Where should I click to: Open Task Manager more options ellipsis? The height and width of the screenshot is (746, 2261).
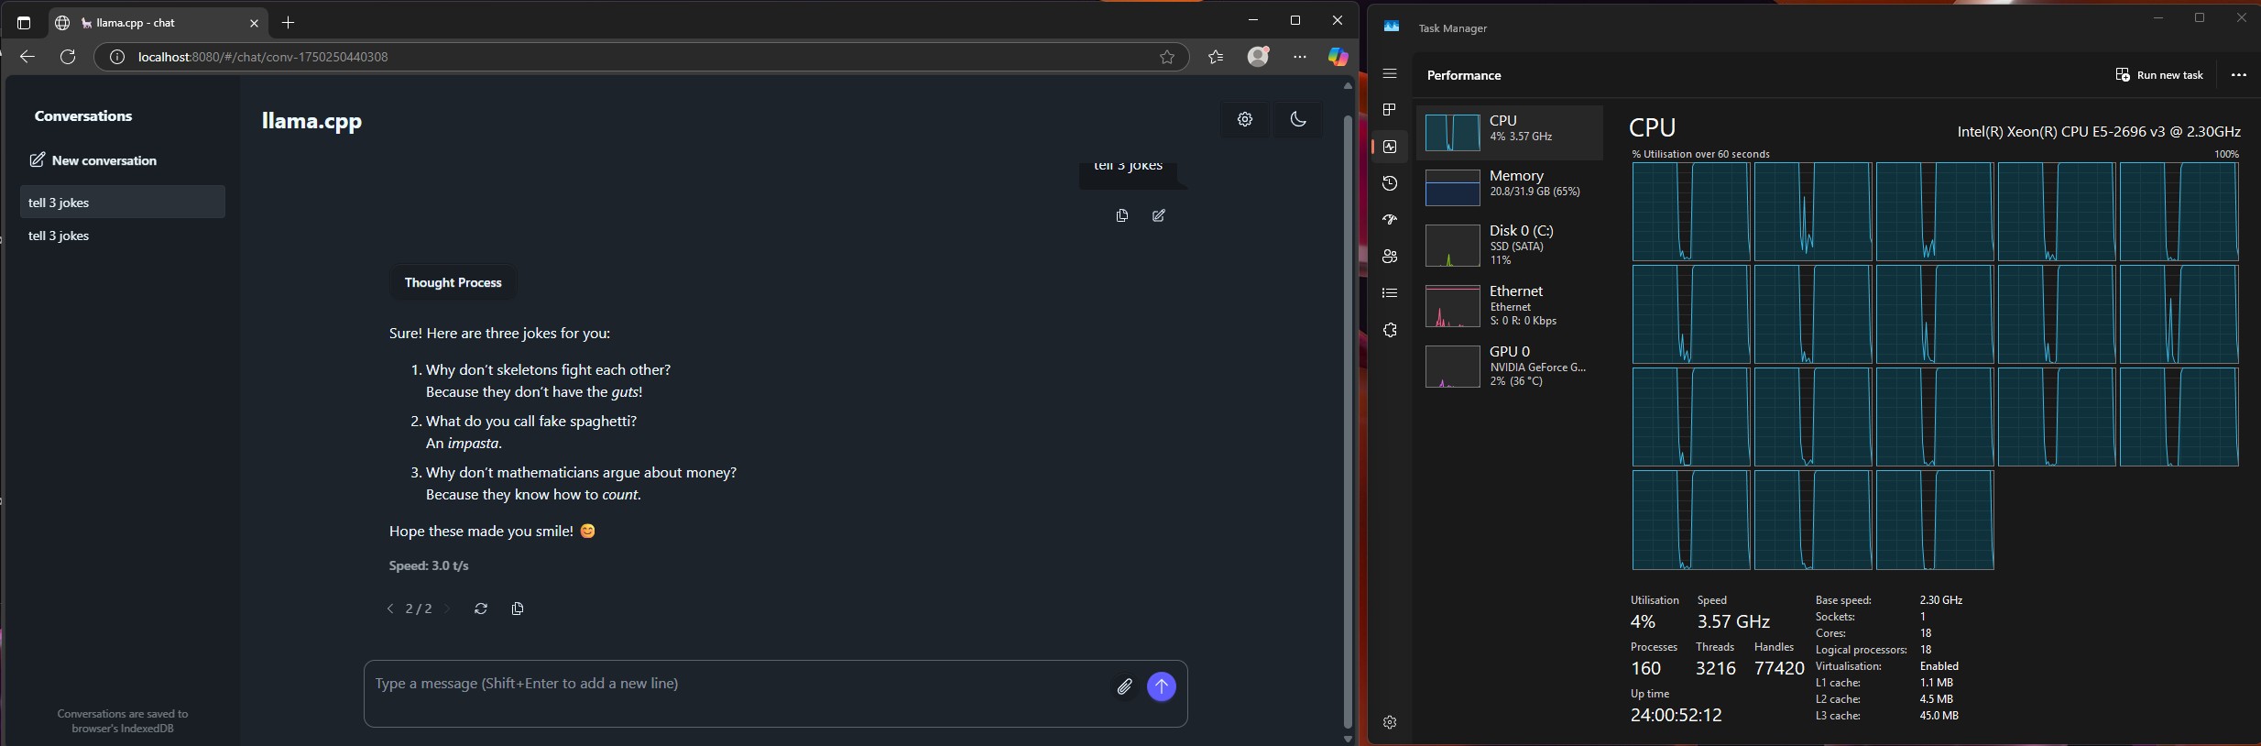pyautogui.click(x=2239, y=75)
